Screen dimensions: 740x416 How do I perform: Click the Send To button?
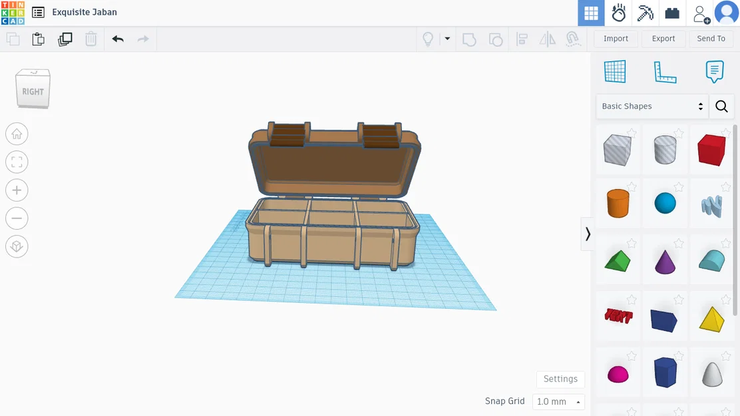click(711, 39)
